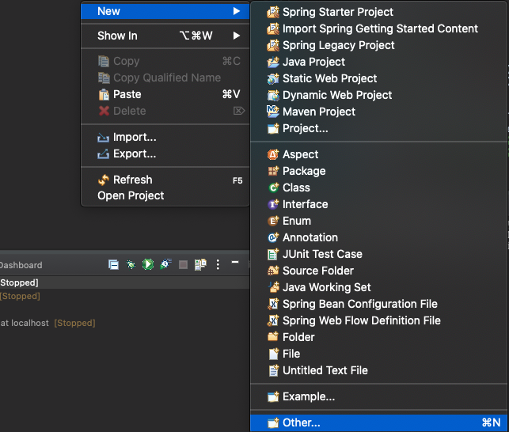
Task: Click the purple Interface icon
Action: [273, 204]
